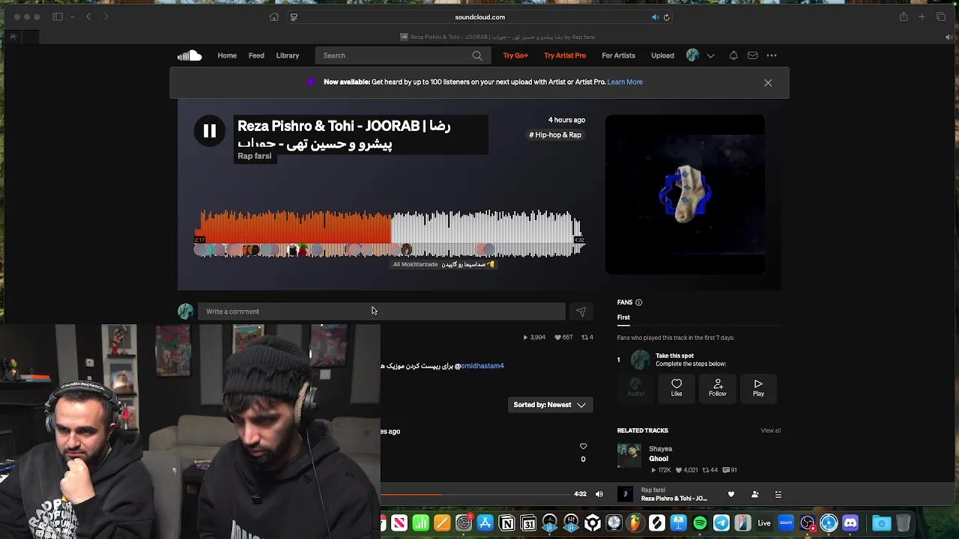
Task: Share page from Safari toolbar
Action: [904, 16]
